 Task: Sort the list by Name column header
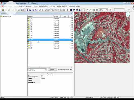[40, 16]
